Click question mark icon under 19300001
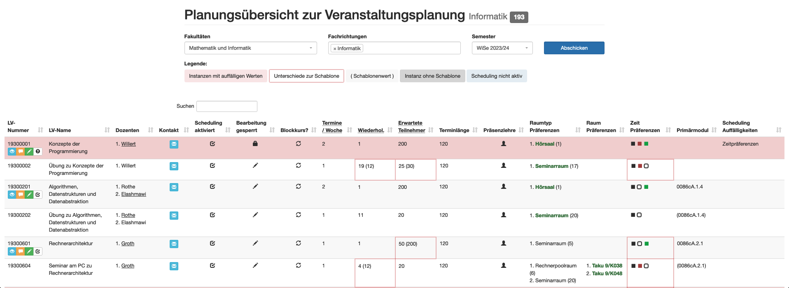This screenshot has width=789, height=288. (38, 151)
